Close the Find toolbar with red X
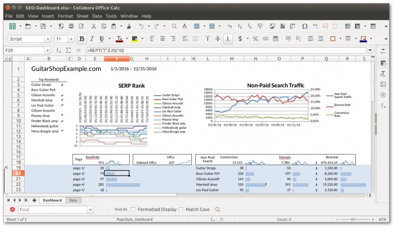 pos(12,210)
